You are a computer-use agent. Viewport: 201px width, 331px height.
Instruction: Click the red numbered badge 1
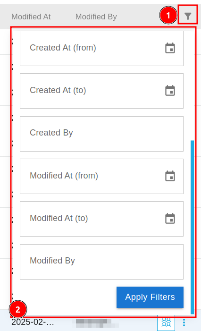pyautogui.click(x=168, y=15)
